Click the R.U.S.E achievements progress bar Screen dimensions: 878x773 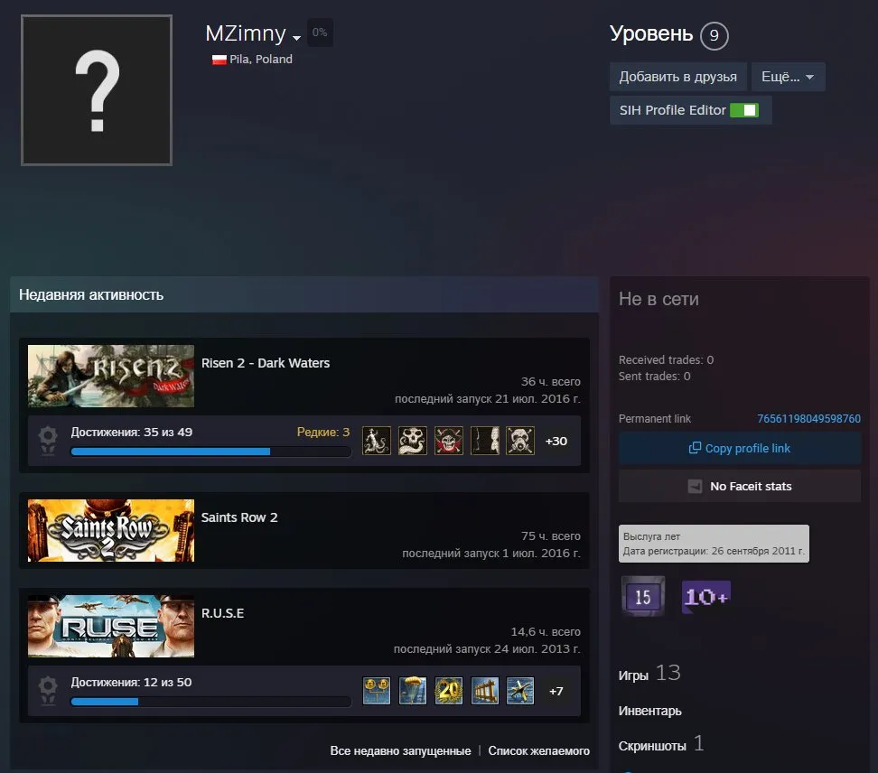[x=210, y=702]
